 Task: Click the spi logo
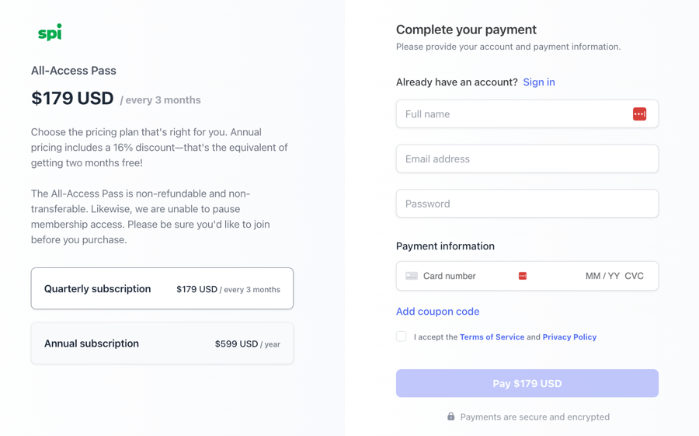click(50, 33)
